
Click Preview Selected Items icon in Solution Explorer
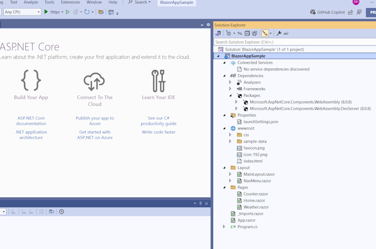tap(286, 33)
